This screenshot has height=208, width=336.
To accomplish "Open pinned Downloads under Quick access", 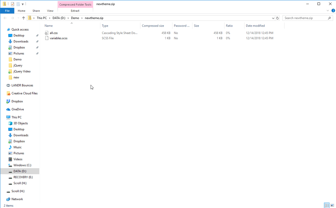I will tap(21, 42).
